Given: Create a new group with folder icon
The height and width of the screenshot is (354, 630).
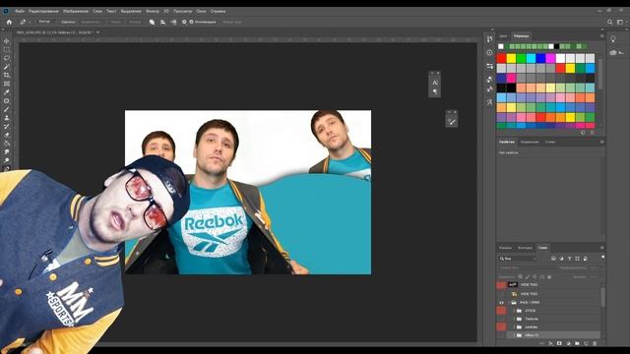Looking at the screenshot, I should point(577,343).
